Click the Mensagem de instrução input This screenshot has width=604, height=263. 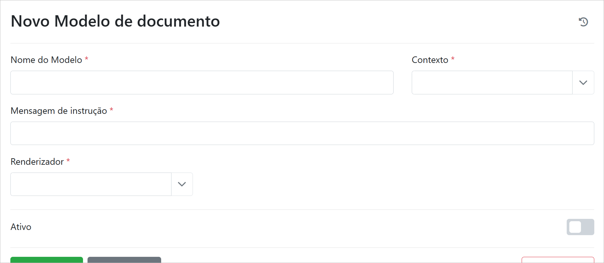coord(302,133)
